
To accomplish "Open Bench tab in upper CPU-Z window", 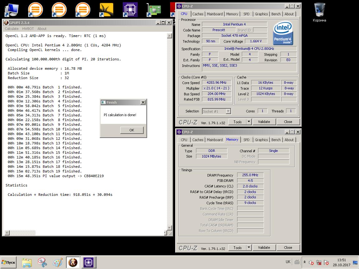I will 276,14.
